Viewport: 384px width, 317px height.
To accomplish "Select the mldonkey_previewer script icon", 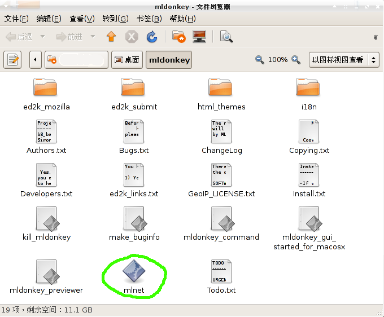I will (48, 272).
